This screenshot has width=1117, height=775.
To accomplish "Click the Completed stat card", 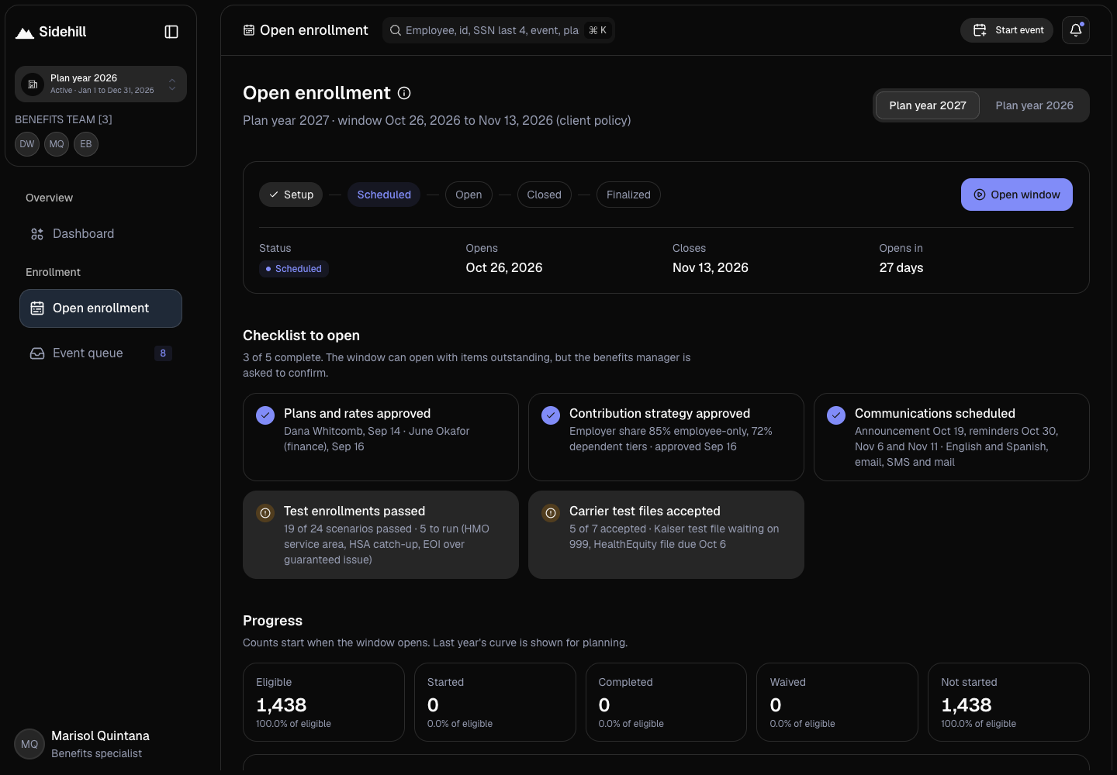I will click(666, 702).
